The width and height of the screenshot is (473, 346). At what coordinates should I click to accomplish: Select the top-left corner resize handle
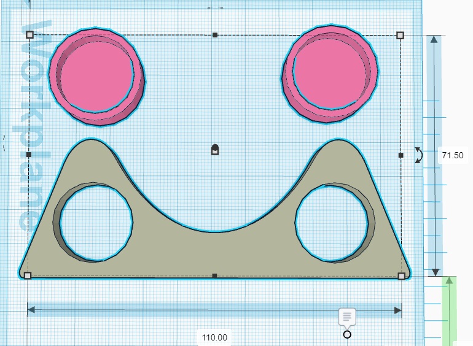(29, 35)
